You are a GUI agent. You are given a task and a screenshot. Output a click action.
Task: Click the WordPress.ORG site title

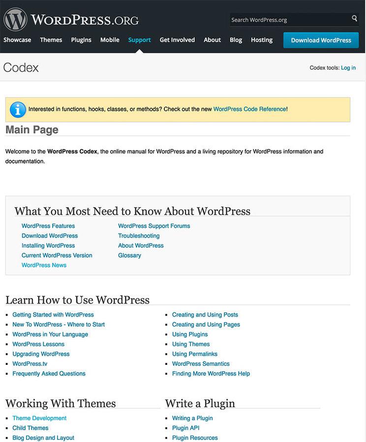[x=85, y=20]
